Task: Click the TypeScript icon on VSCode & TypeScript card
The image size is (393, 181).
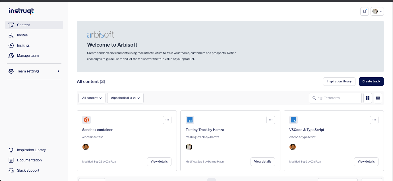Action: click(293, 120)
